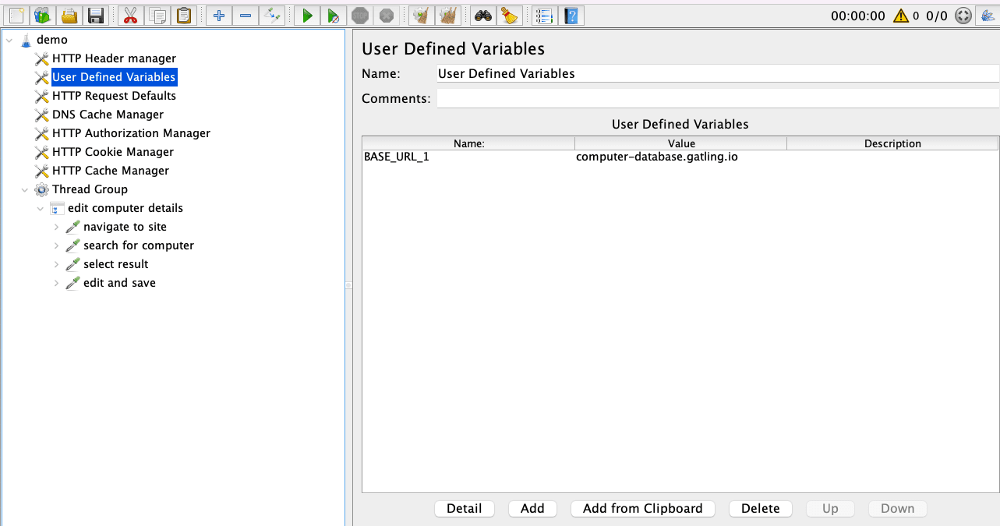
Task: Select User Defined Variables tree node
Action: pyautogui.click(x=114, y=77)
